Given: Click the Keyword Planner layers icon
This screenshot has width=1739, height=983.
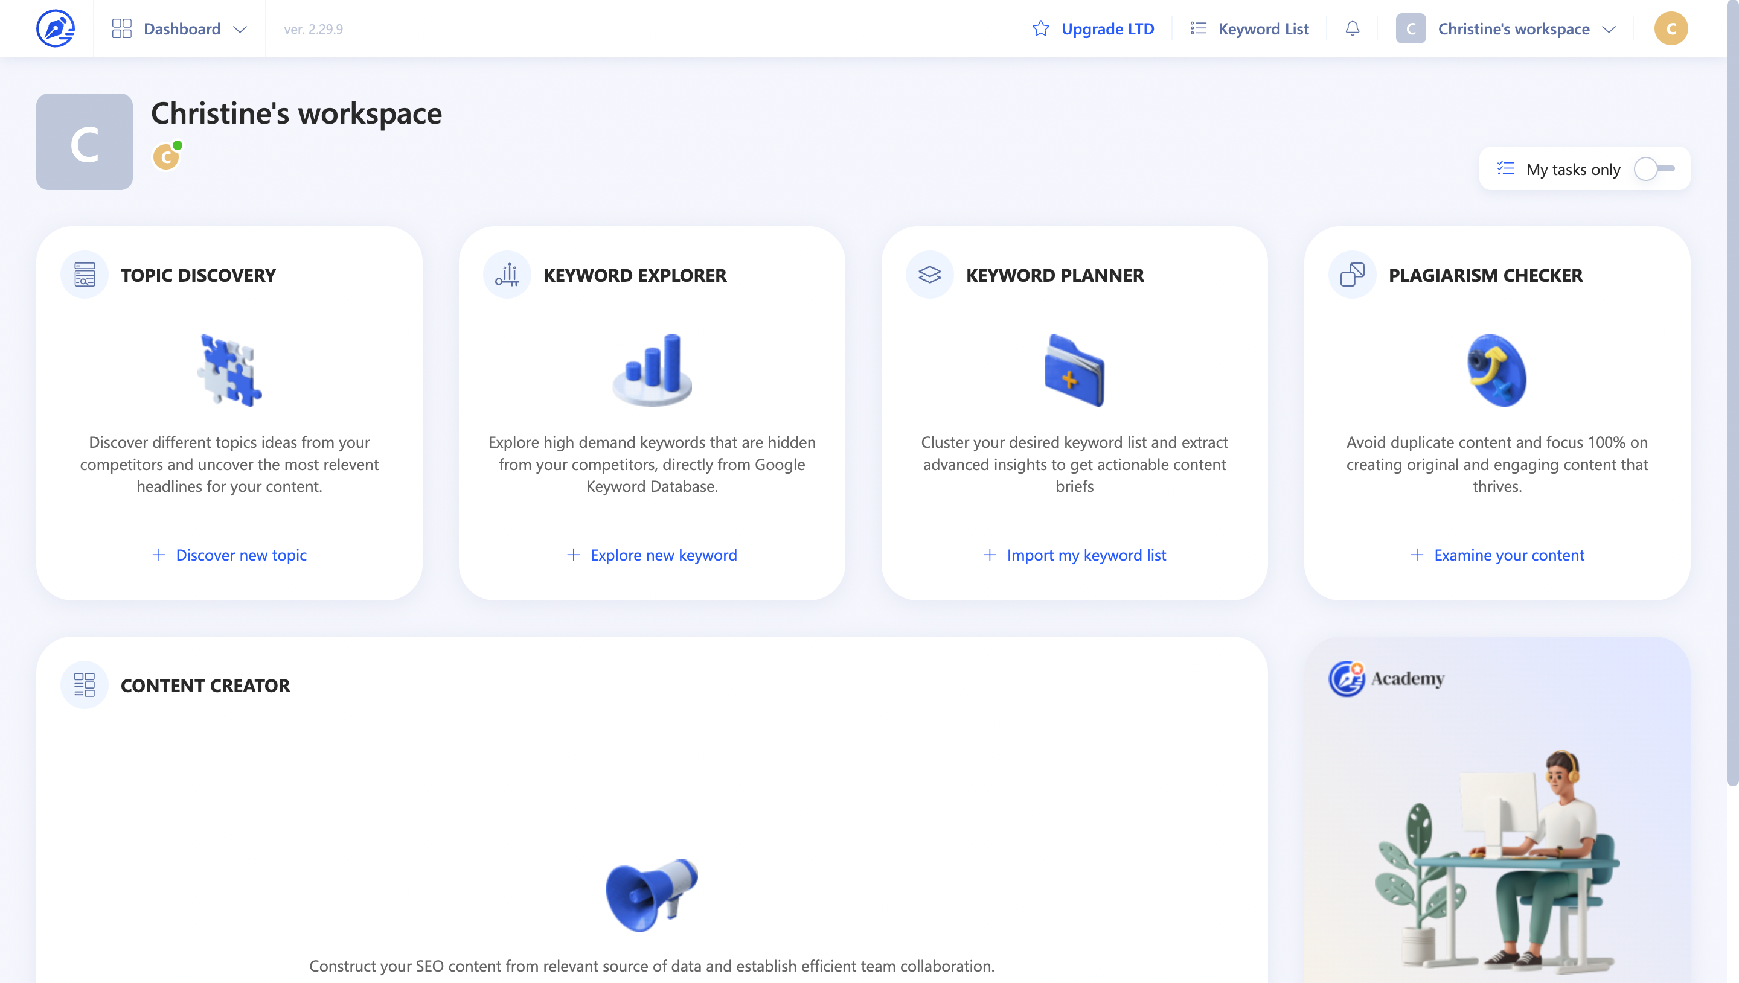Looking at the screenshot, I should click(929, 275).
